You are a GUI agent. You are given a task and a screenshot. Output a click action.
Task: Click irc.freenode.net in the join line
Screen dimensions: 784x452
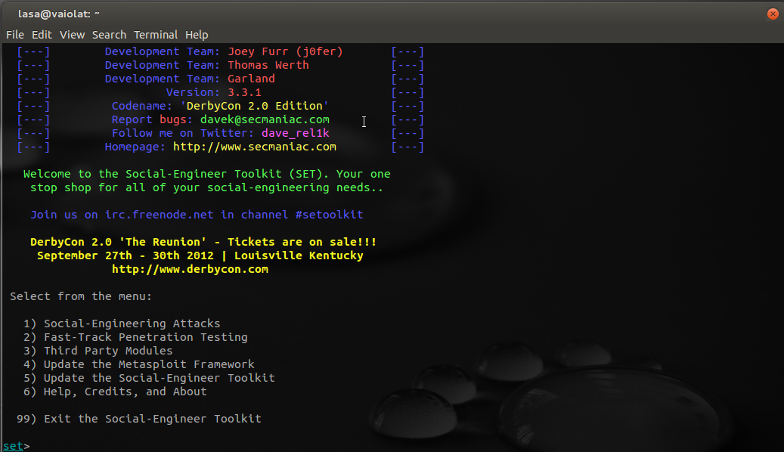point(159,215)
